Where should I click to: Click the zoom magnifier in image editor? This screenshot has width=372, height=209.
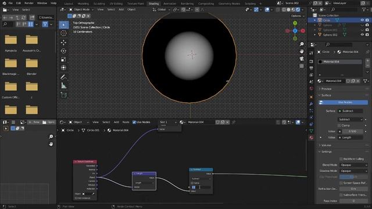tap(51, 136)
